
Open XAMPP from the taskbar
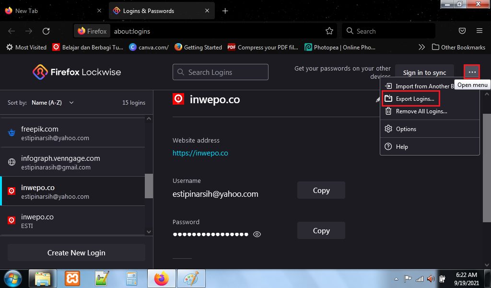[72, 278]
